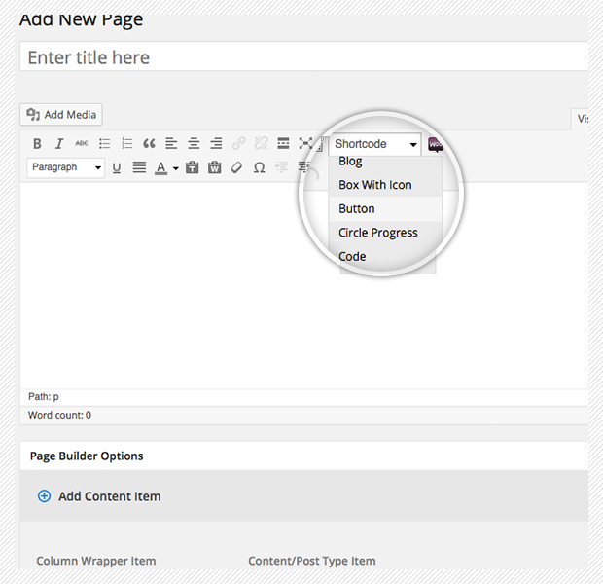Screen dimensions: 603x584
Task: Open the text color dropdown arrow
Action: click(176, 168)
